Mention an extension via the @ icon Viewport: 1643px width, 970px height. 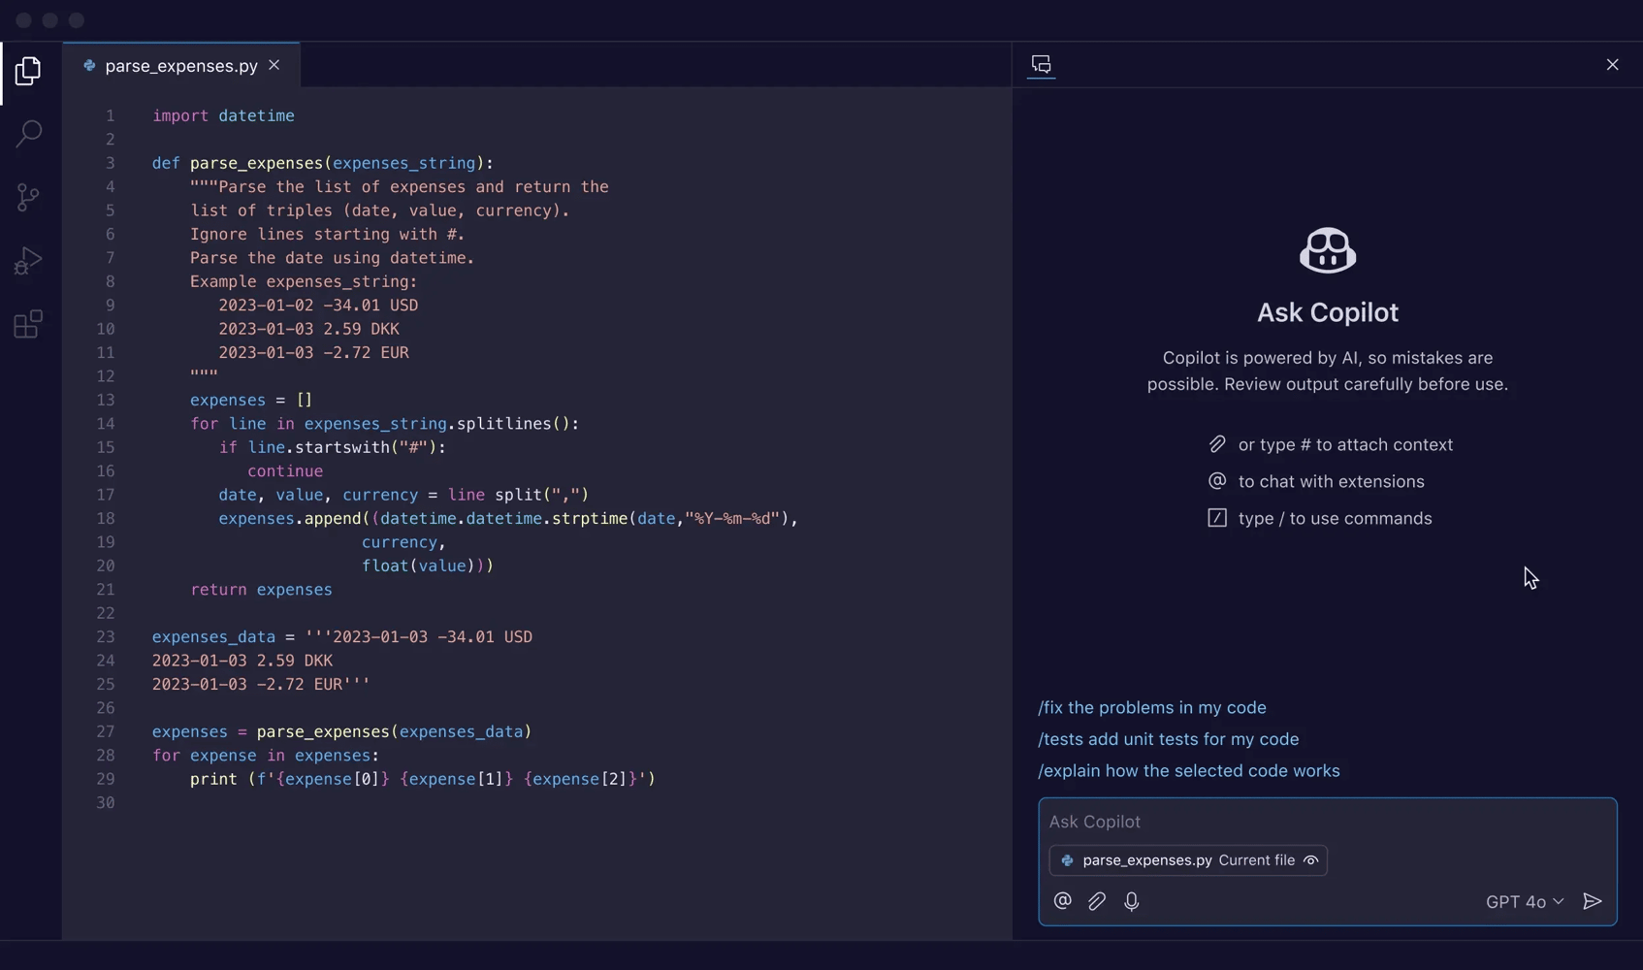click(x=1061, y=901)
